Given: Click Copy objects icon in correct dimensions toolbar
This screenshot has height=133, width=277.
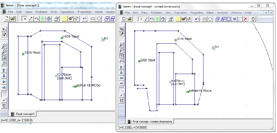Looking at the screenshot, I should pos(223,19).
